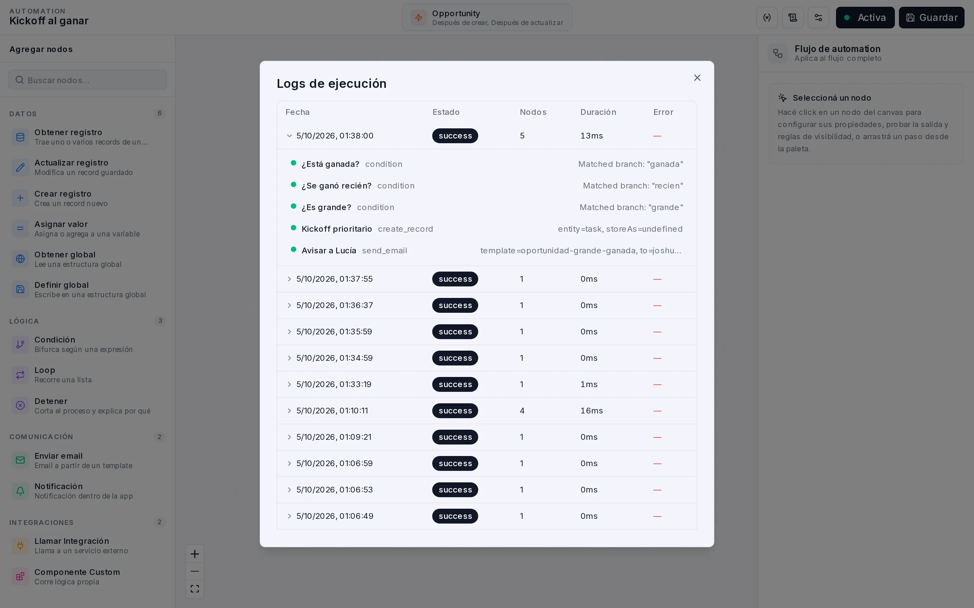Click the 16ms duration value

tap(591, 410)
